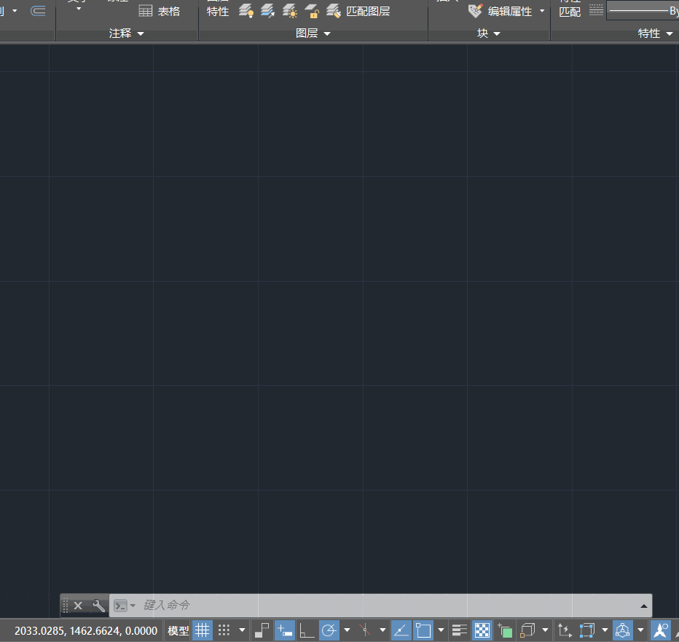Open the gizmo dropdown arrow
Screen dimensions: 679x642
[640, 630]
